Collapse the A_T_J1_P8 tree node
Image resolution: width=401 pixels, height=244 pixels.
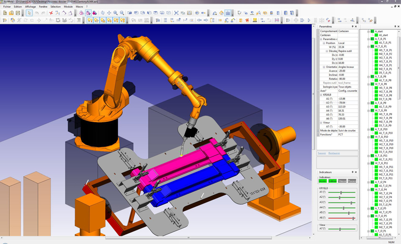click(x=369, y=77)
